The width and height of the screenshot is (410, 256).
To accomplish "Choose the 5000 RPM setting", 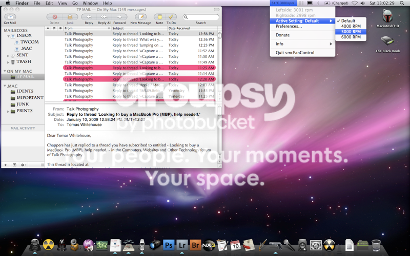I will pyautogui.click(x=351, y=32).
